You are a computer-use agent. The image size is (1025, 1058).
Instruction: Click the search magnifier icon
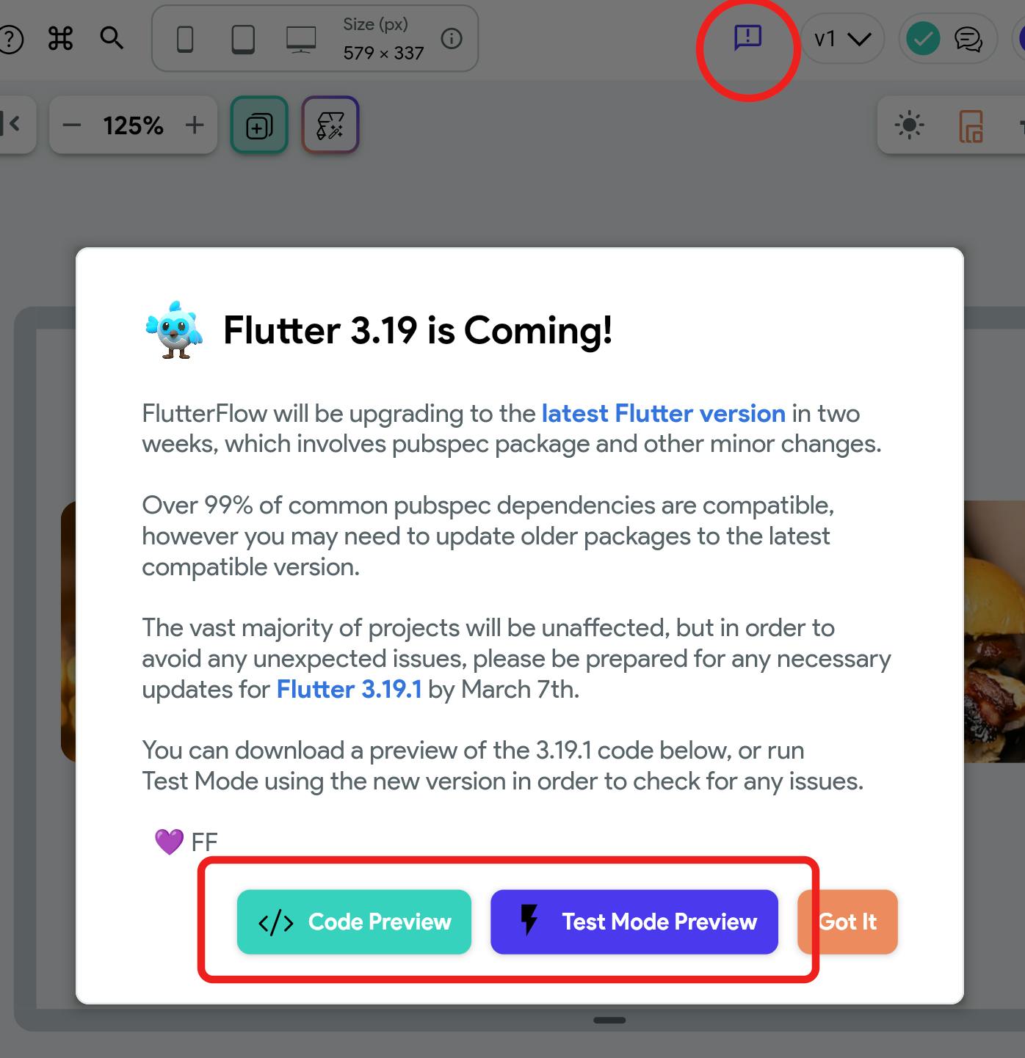(x=112, y=37)
